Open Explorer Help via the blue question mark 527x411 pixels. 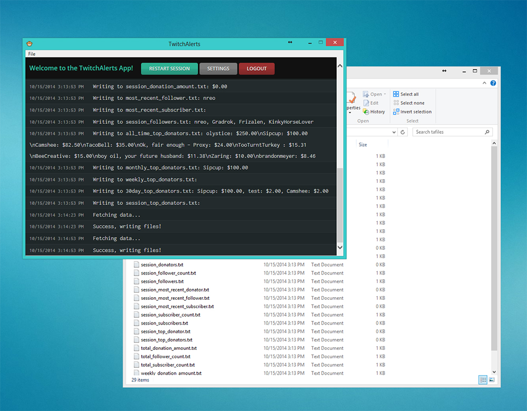pyautogui.click(x=493, y=83)
